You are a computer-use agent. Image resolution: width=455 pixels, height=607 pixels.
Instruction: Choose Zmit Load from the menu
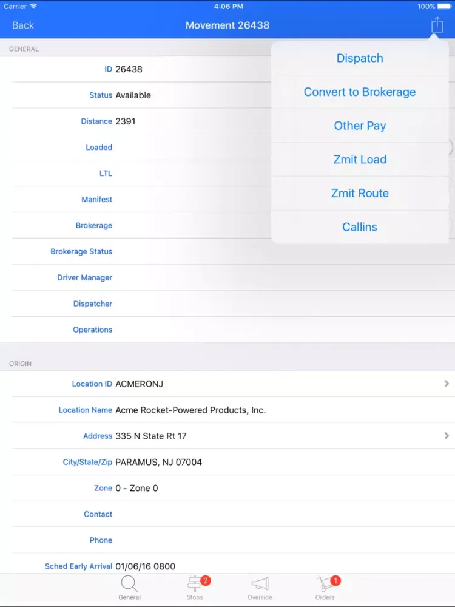pos(360,160)
